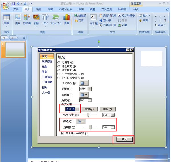The width and height of the screenshot is (171, 162).
Task: Insert a chart with 图表 icon
Action: click(66, 19)
